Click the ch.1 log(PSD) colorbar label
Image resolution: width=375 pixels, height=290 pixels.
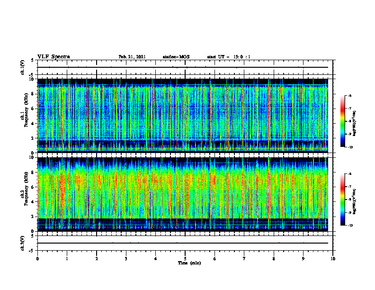pos(355,124)
